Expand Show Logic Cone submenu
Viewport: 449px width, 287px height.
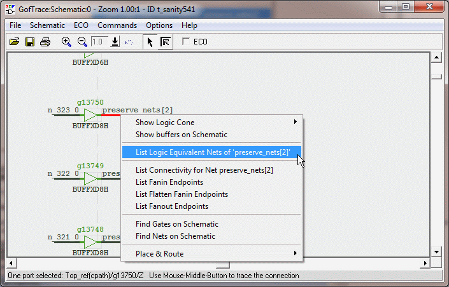point(211,122)
